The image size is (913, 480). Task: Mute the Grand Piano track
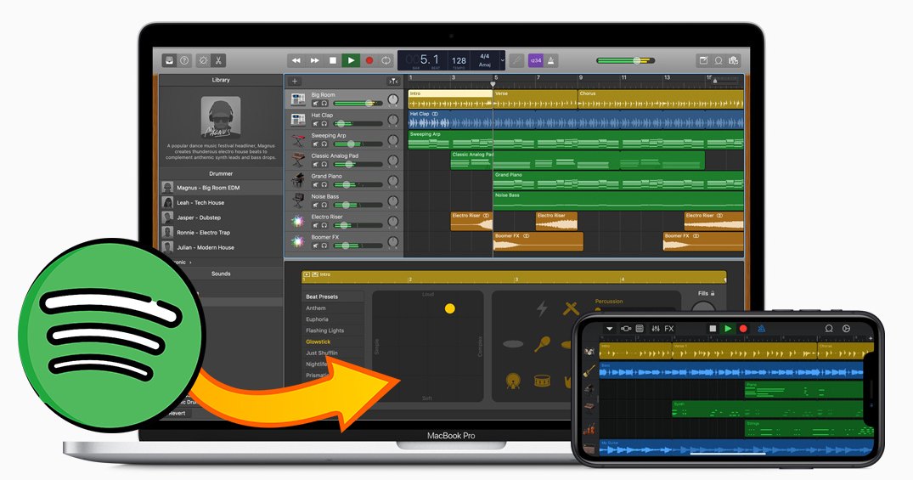(315, 184)
